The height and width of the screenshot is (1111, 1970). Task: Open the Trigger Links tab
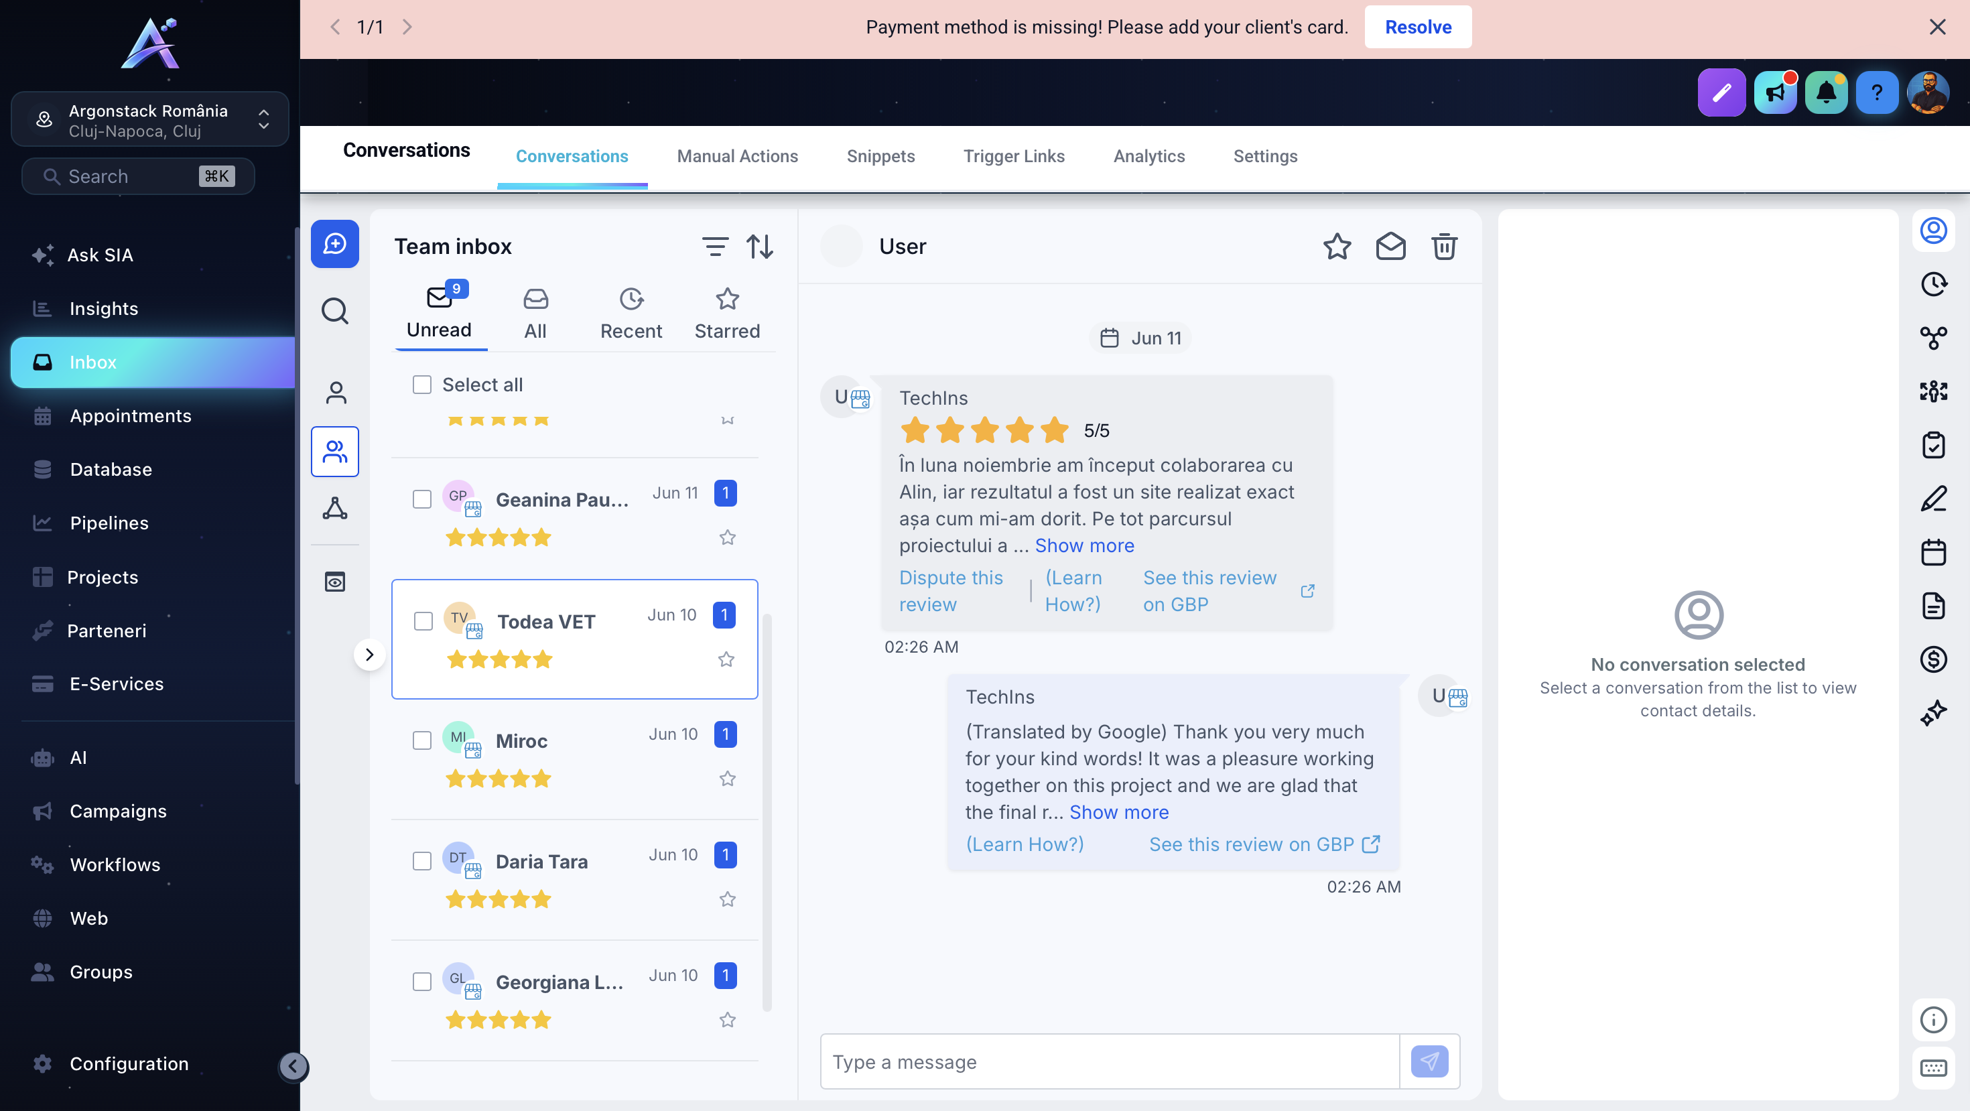tap(1013, 156)
